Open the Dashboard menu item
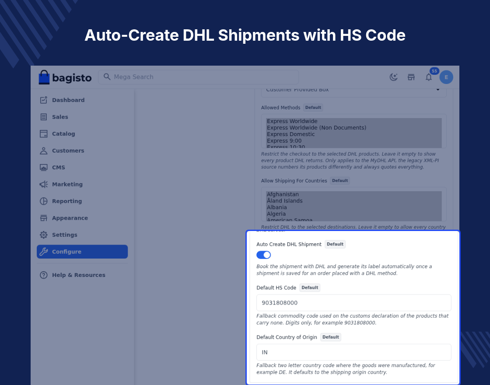 (x=82, y=100)
